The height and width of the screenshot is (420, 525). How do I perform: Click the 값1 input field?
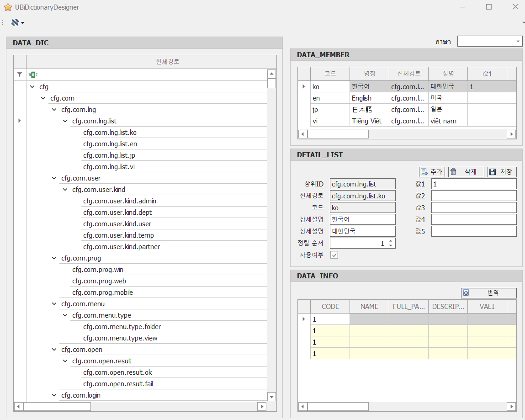(x=474, y=184)
